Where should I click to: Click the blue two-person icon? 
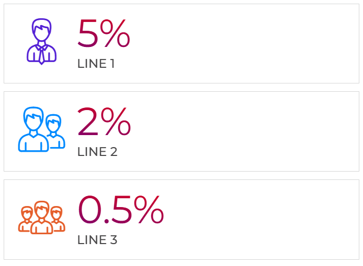tap(41, 129)
